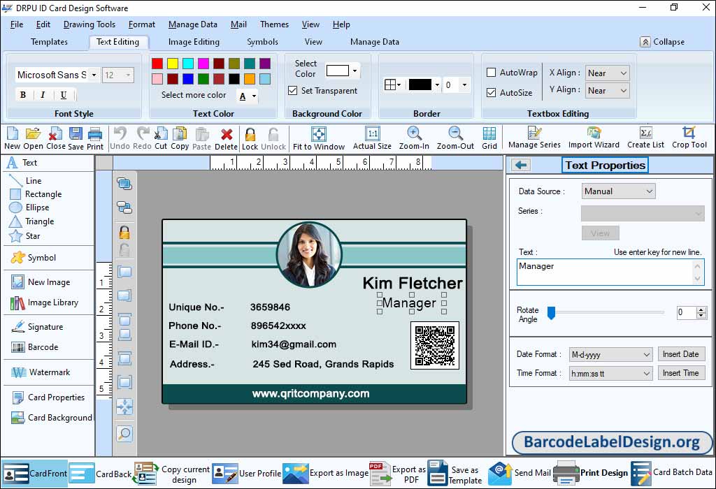Screen dimensions: 716x489
Task: Copy the selected object
Action: coord(180,138)
